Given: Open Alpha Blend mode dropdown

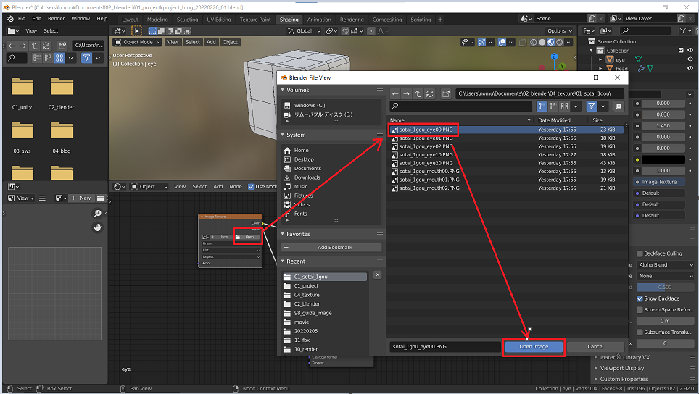Looking at the screenshot, I should [x=666, y=265].
